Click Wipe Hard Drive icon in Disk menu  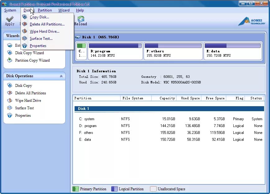click(25, 31)
